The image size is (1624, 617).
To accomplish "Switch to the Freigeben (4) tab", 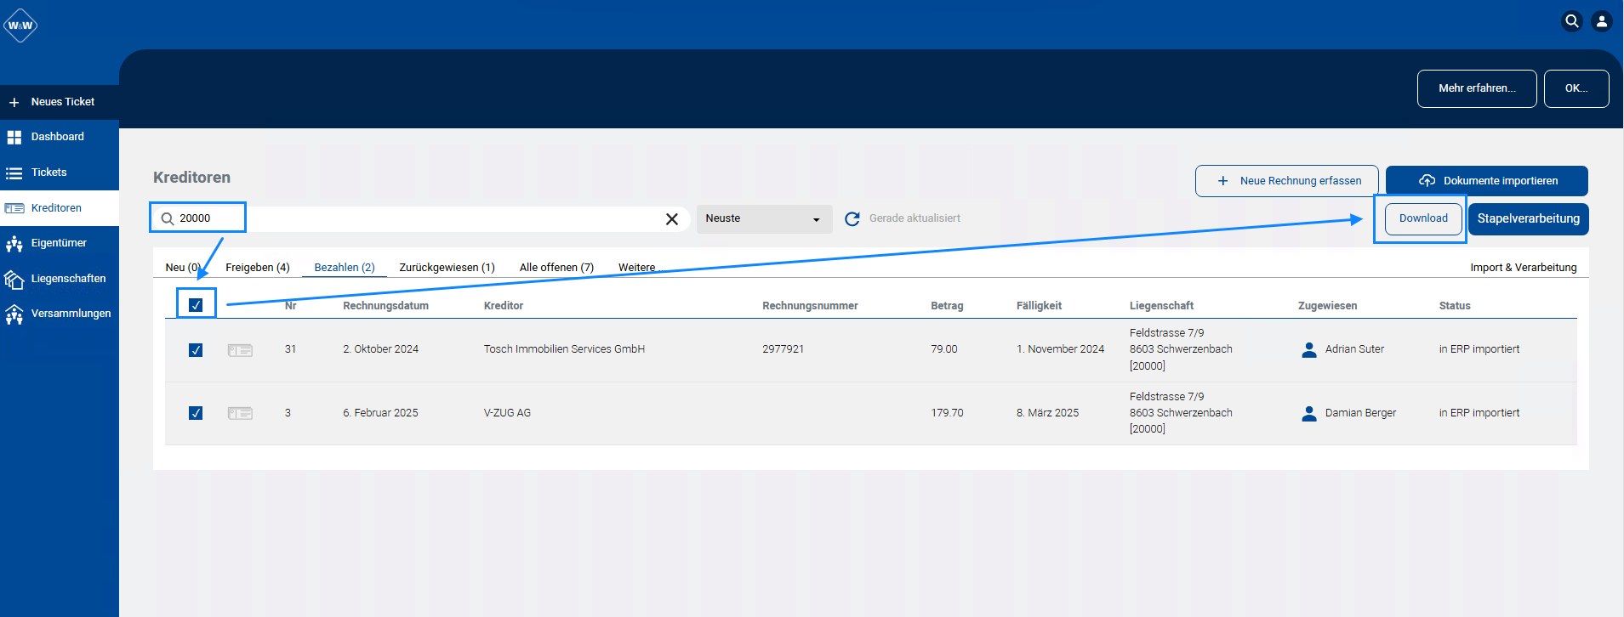I will pyautogui.click(x=258, y=268).
